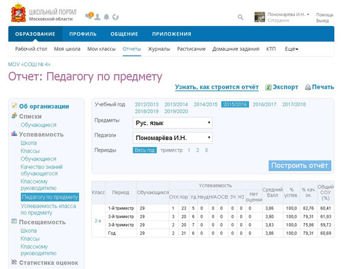Click the refresh arrows icon in header
Screen dimensions: 343x269
tap(115, 17)
